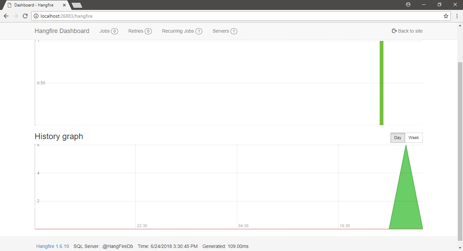The height and width of the screenshot is (251, 463).
Task: Minimize the Chrome window
Action: click(424, 4)
